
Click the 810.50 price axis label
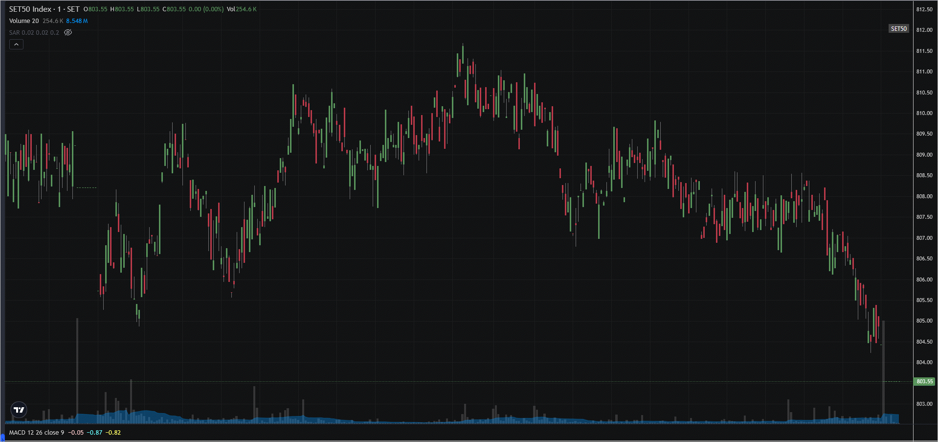click(x=924, y=93)
